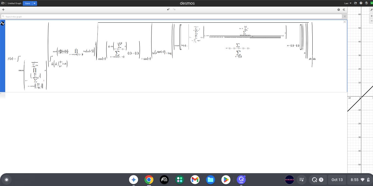Open the graph files folder icon
The height and width of the screenshot is (186, 373).
3,3
